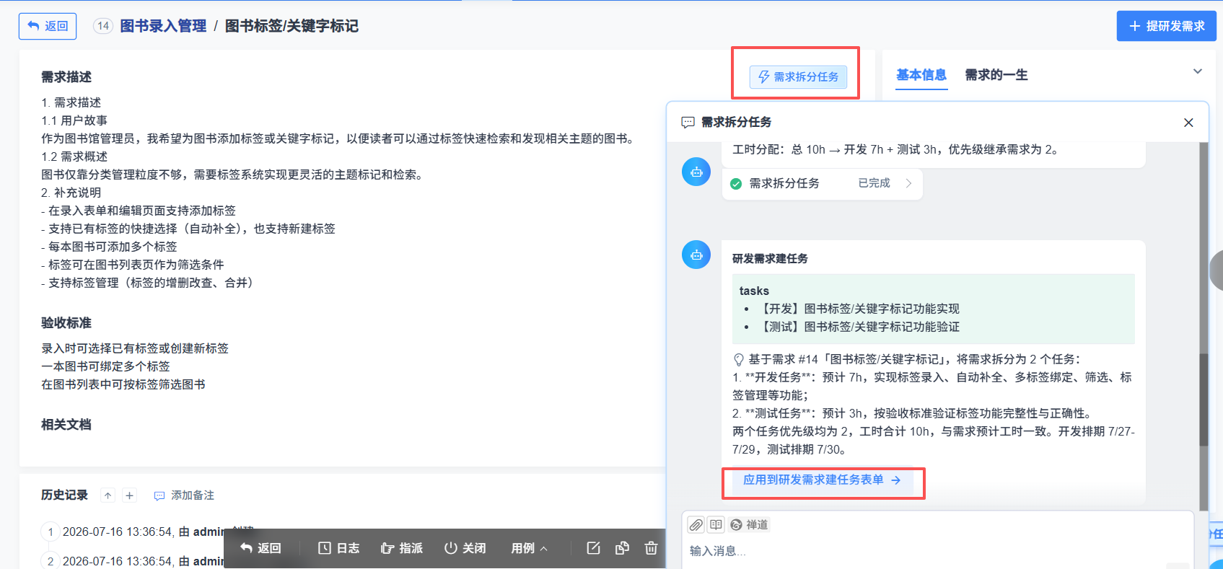Image resolution: width=1223 pixels, height=569 pixels.
Task: Click the 禅道 chip in chat toolbar
Action: pyautogui.click(x=749, y=524)
